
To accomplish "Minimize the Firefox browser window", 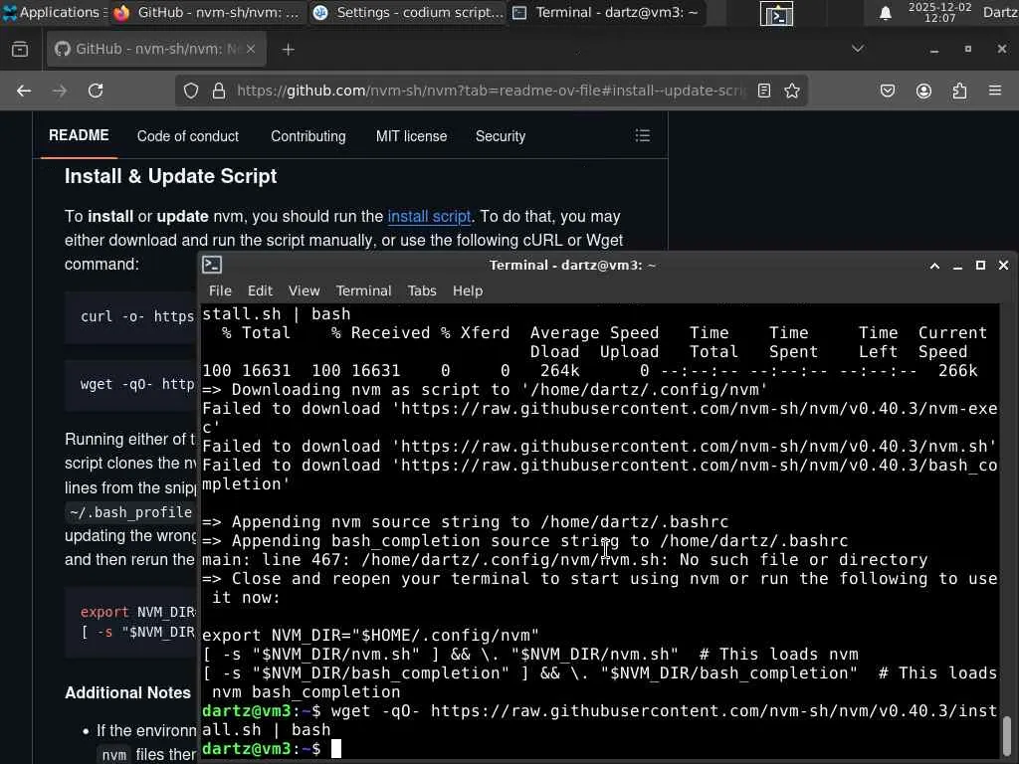I will [933, 50].
